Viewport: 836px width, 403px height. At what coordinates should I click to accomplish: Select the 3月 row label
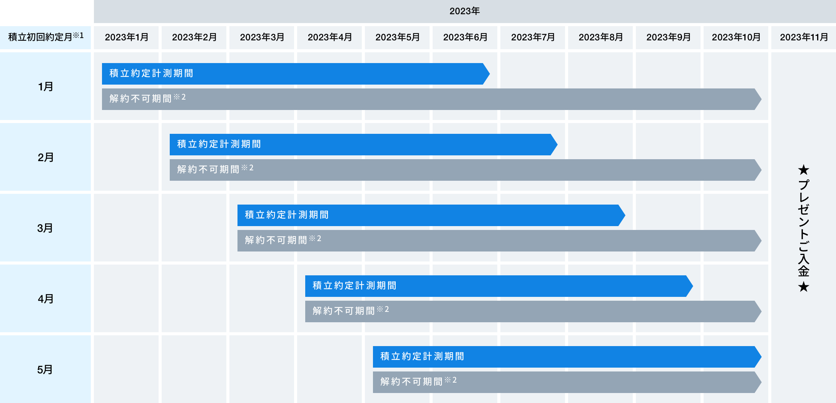pyautogui.click(x=45, y=228)
